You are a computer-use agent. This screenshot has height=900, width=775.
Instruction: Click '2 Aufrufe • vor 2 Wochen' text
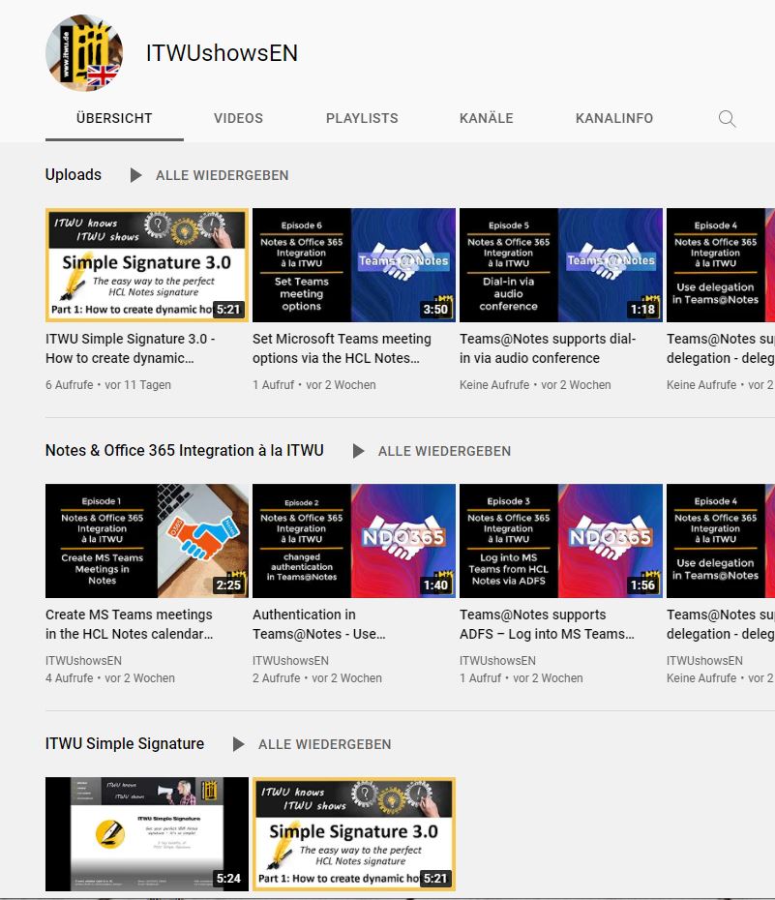point(317,677)
